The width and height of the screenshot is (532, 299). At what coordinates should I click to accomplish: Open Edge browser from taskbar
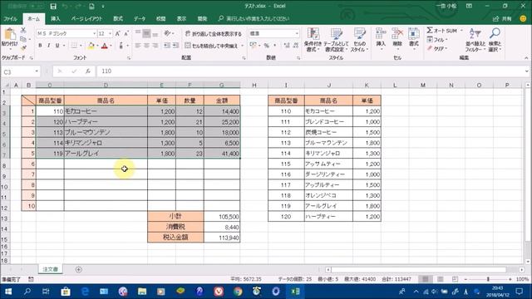pyautogui.click(x=85, y=292)
